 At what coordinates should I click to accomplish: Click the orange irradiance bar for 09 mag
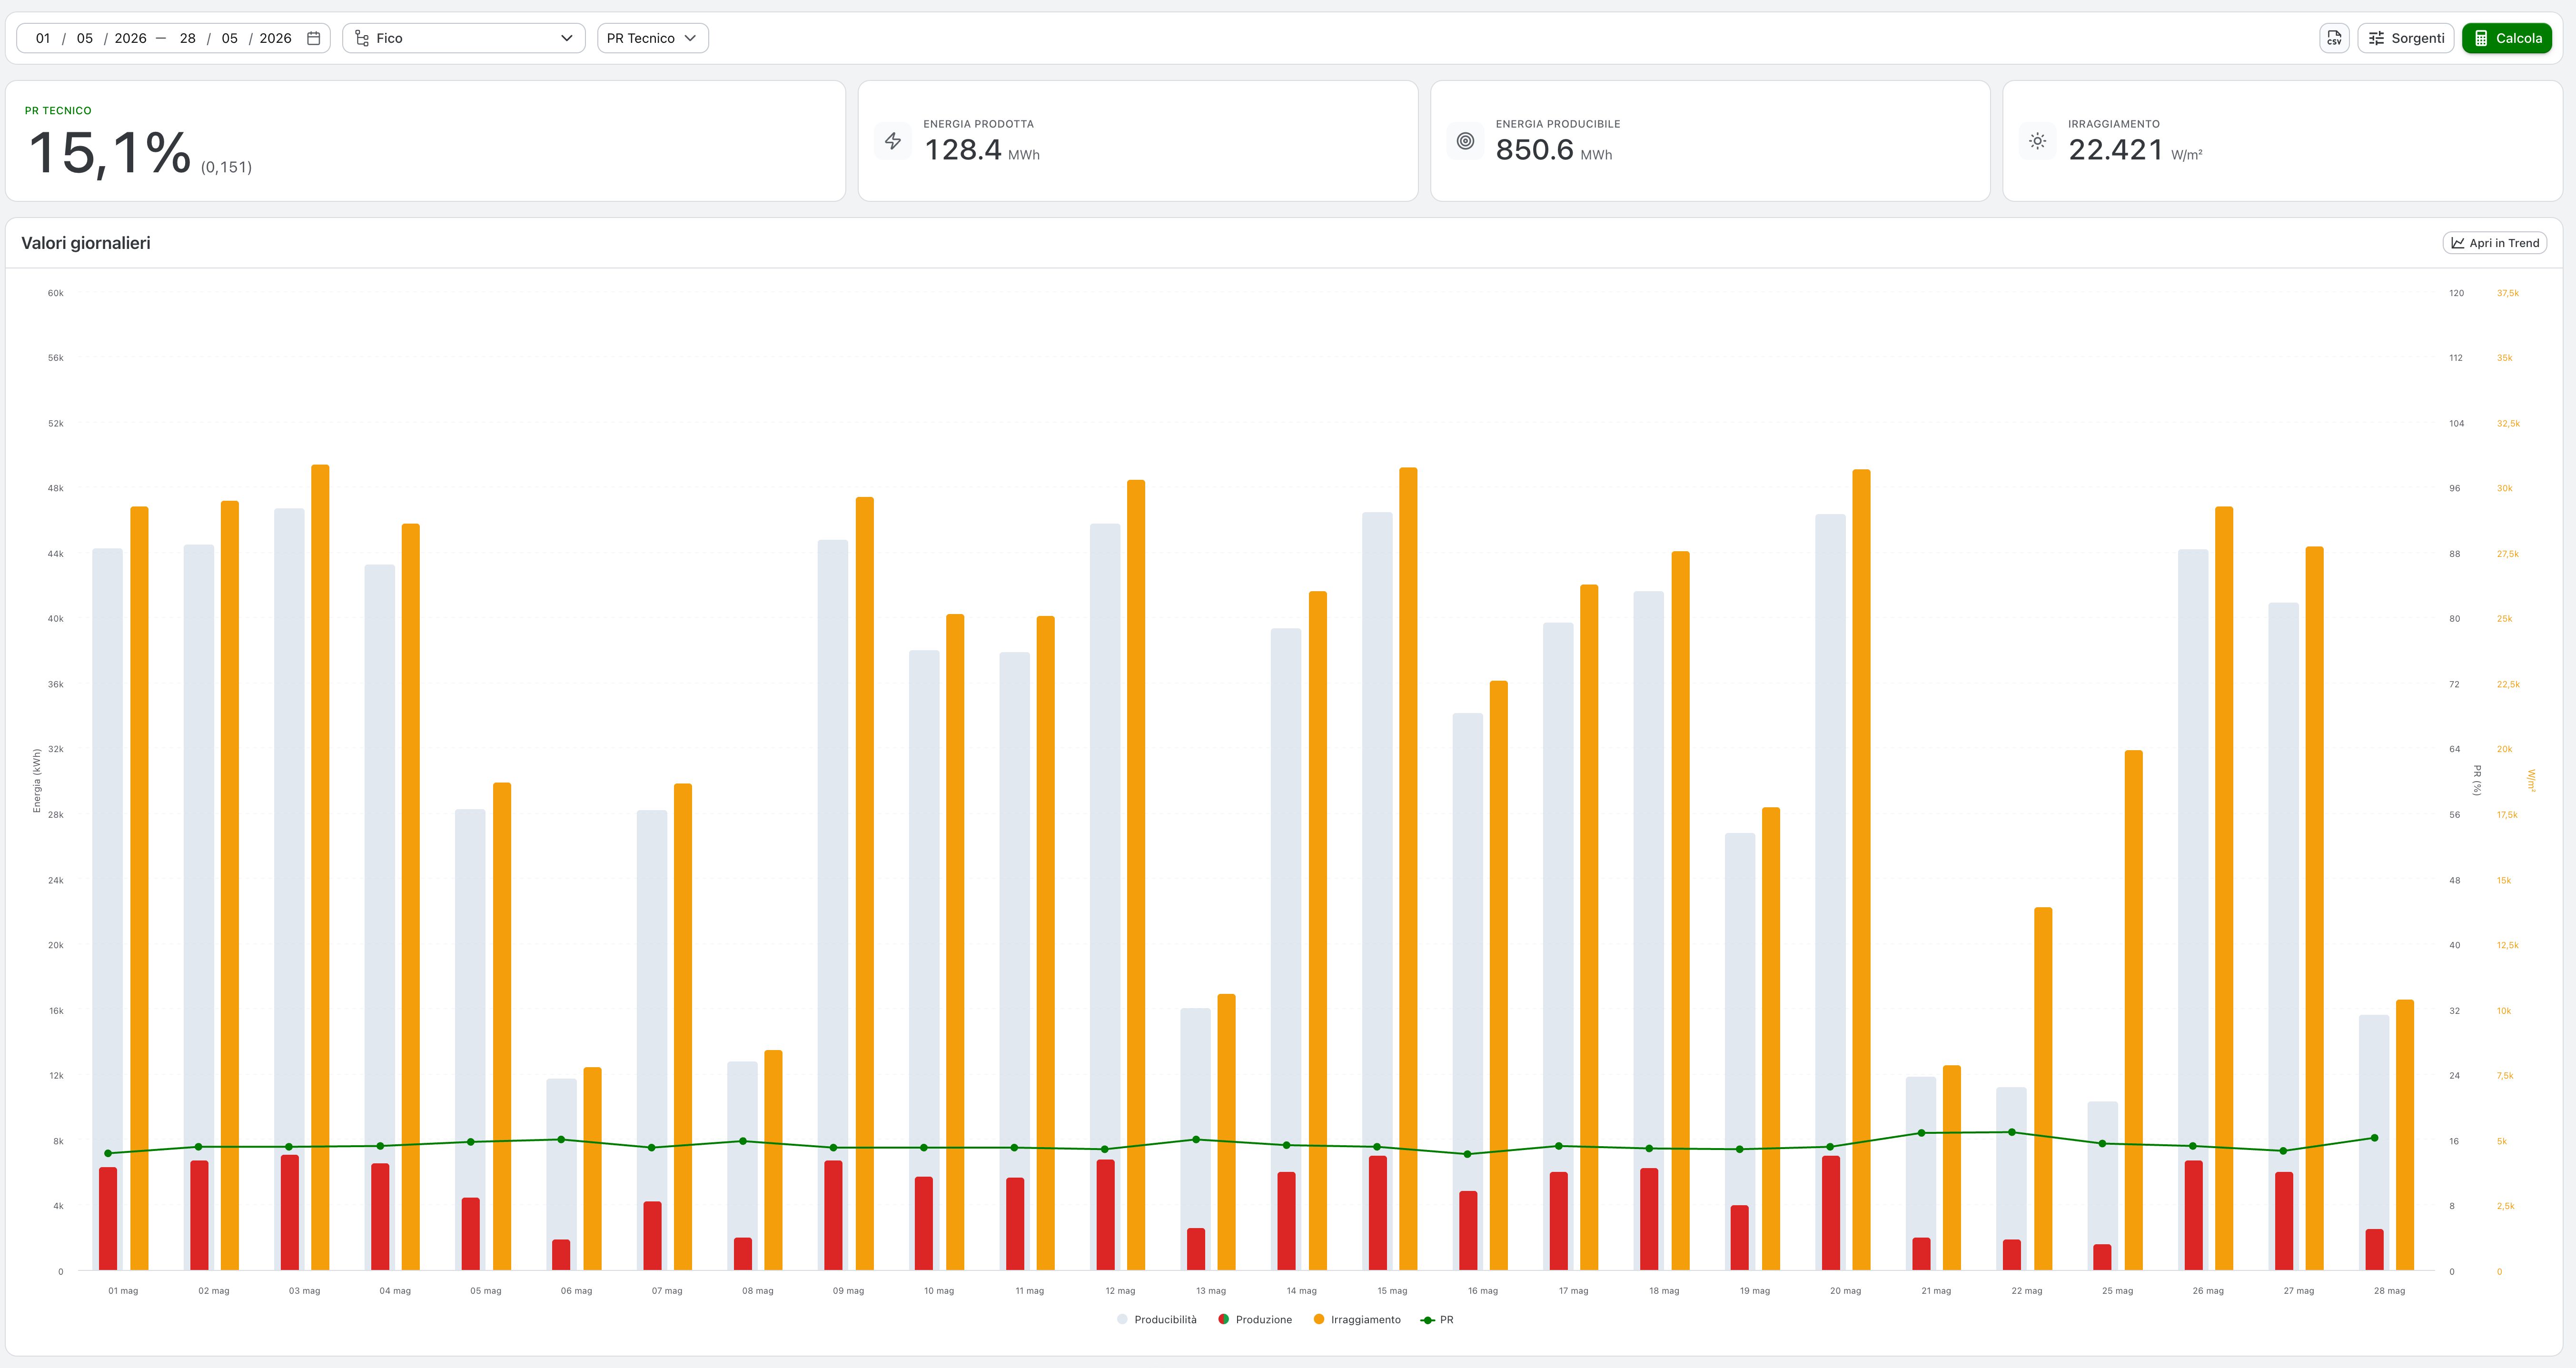click(x=864, y=883)
